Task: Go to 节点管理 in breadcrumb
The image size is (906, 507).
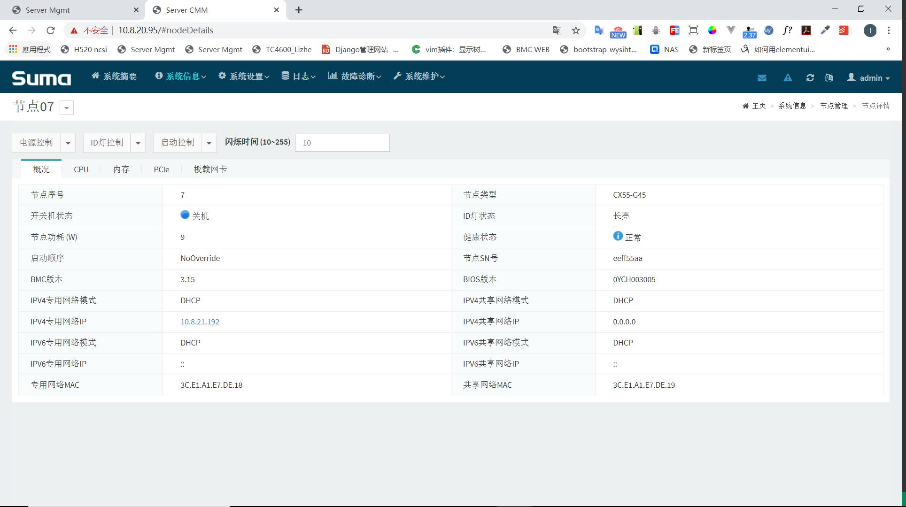Action: [834, 106]
